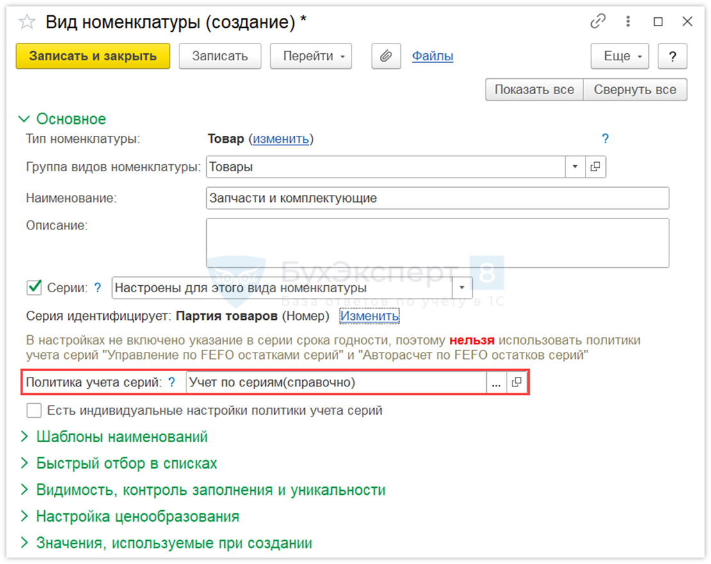This screenshot has width=711, height=564.
Task: Show help hint beside Тип номенклатуры
Action: tap(605, 139)
